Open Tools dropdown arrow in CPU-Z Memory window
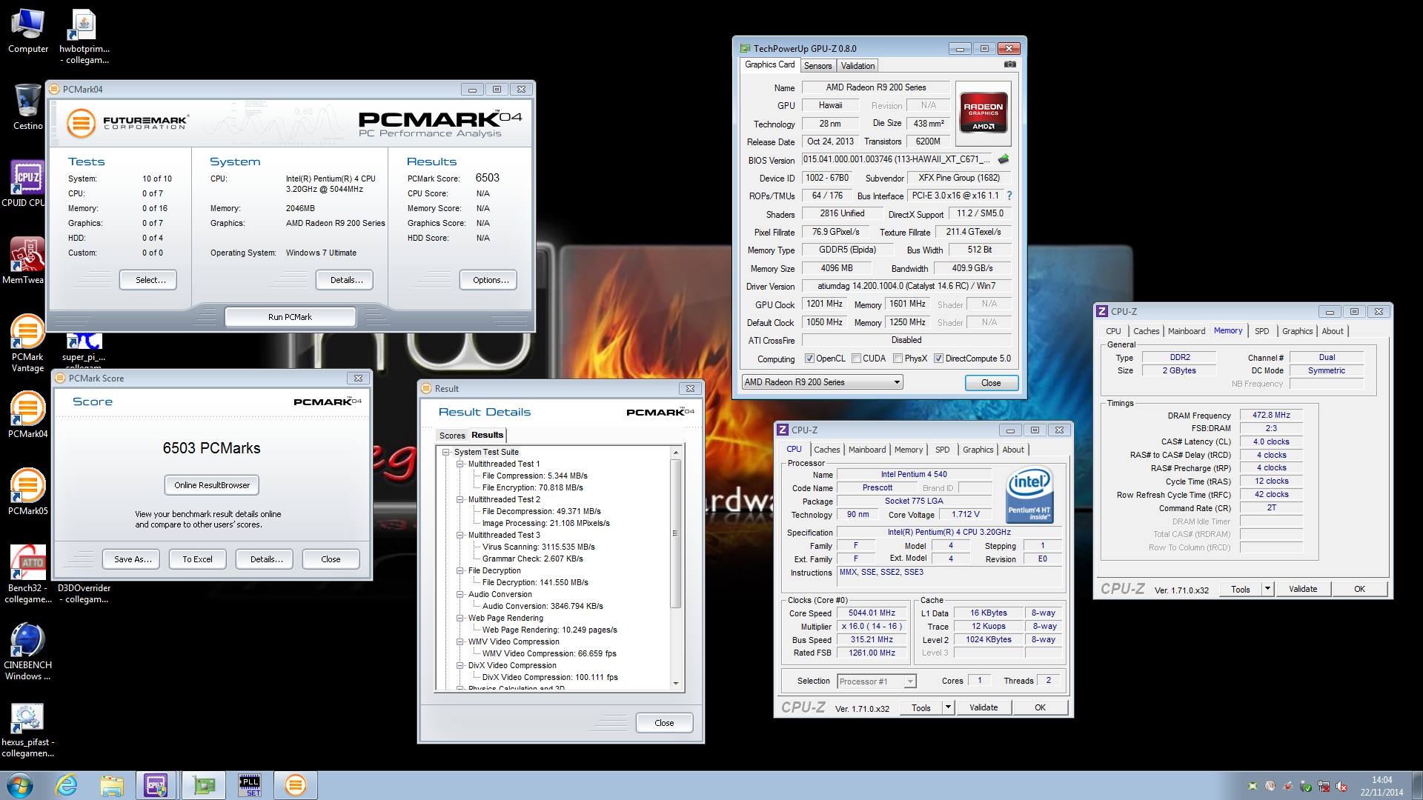This screenshot has height=800, width=1423. coord(1267,589)
